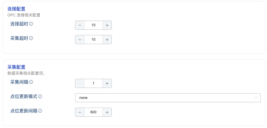This screenshot has height=128, width=267.
Task: Increase 采集间隔 value with plus button
Action: (107, 83)
